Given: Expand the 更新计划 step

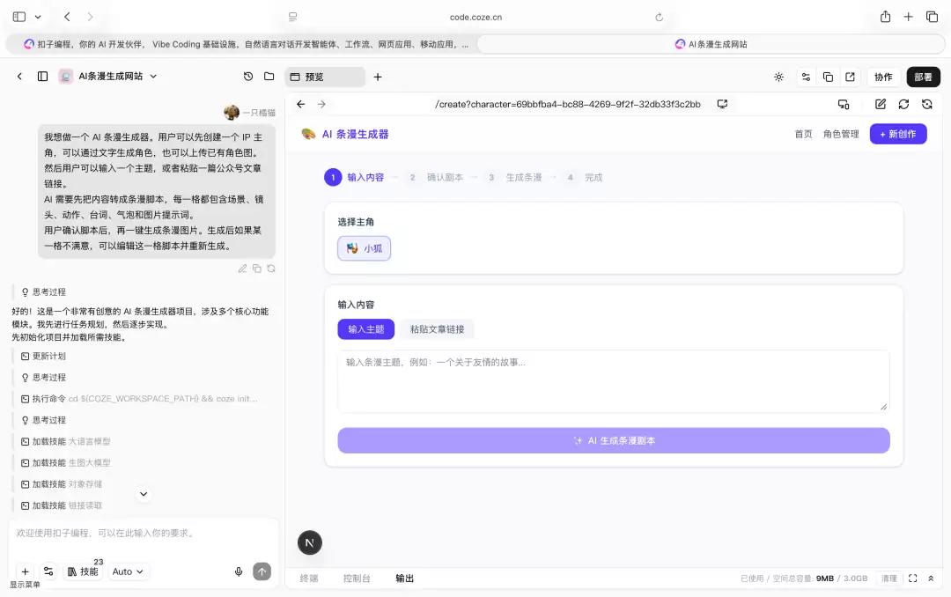Looking at the screenshot, I should pyautogui.click(x=44, y=356).
